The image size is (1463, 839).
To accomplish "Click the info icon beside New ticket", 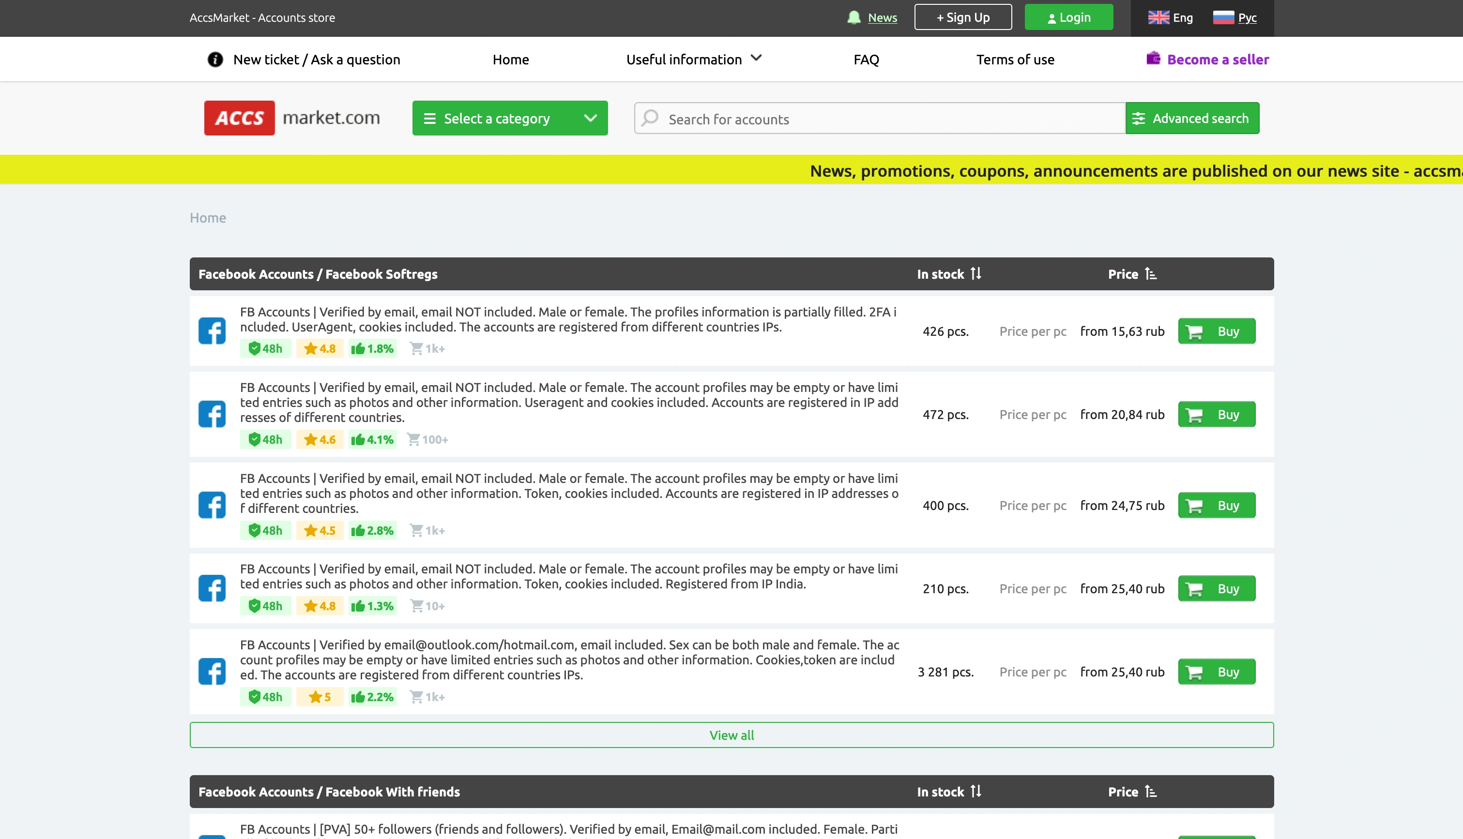I will coord(215,60).
